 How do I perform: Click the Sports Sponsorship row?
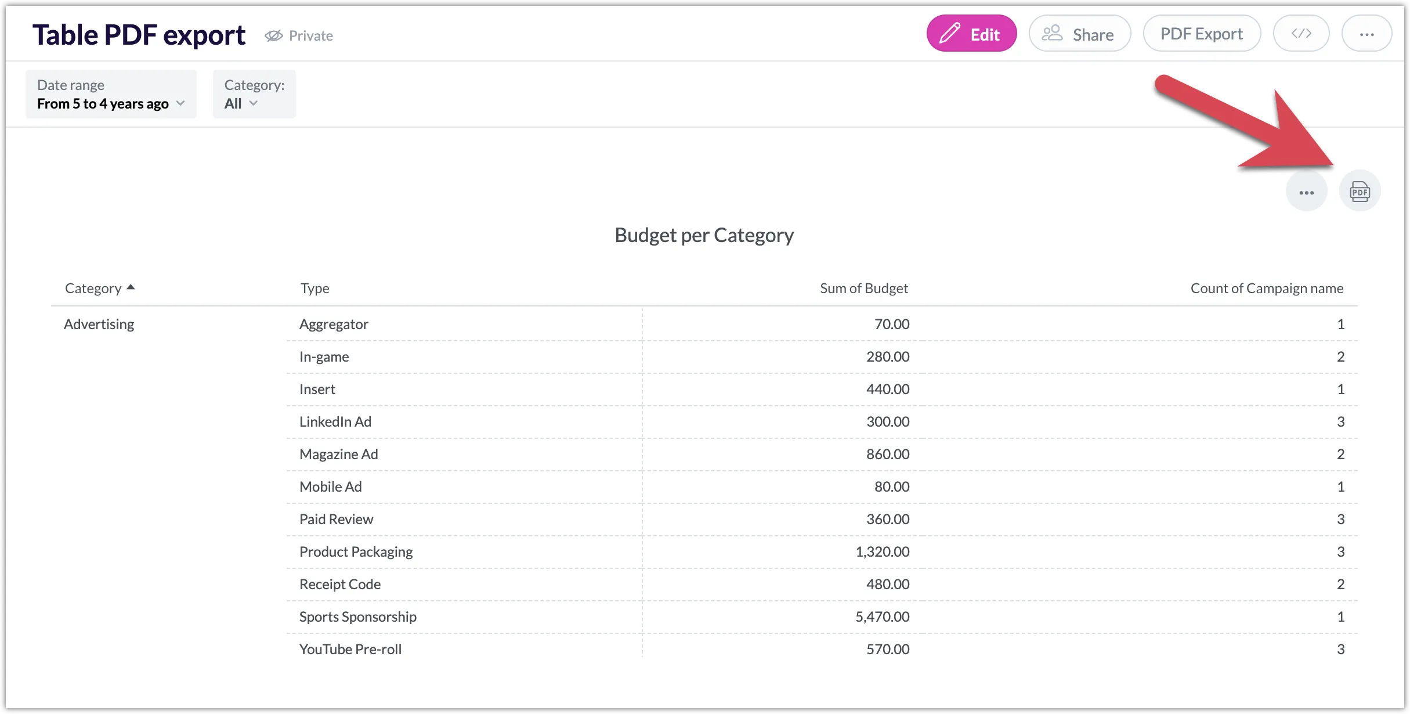[358, 617]
